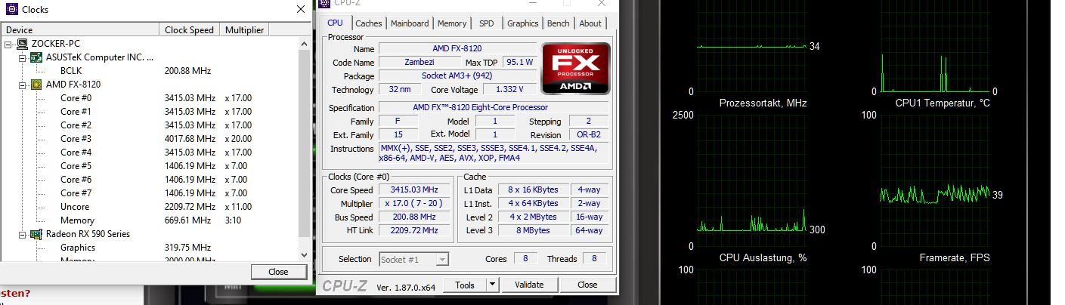
Task: Open the Mainboard tab
Action: [410, 23]
